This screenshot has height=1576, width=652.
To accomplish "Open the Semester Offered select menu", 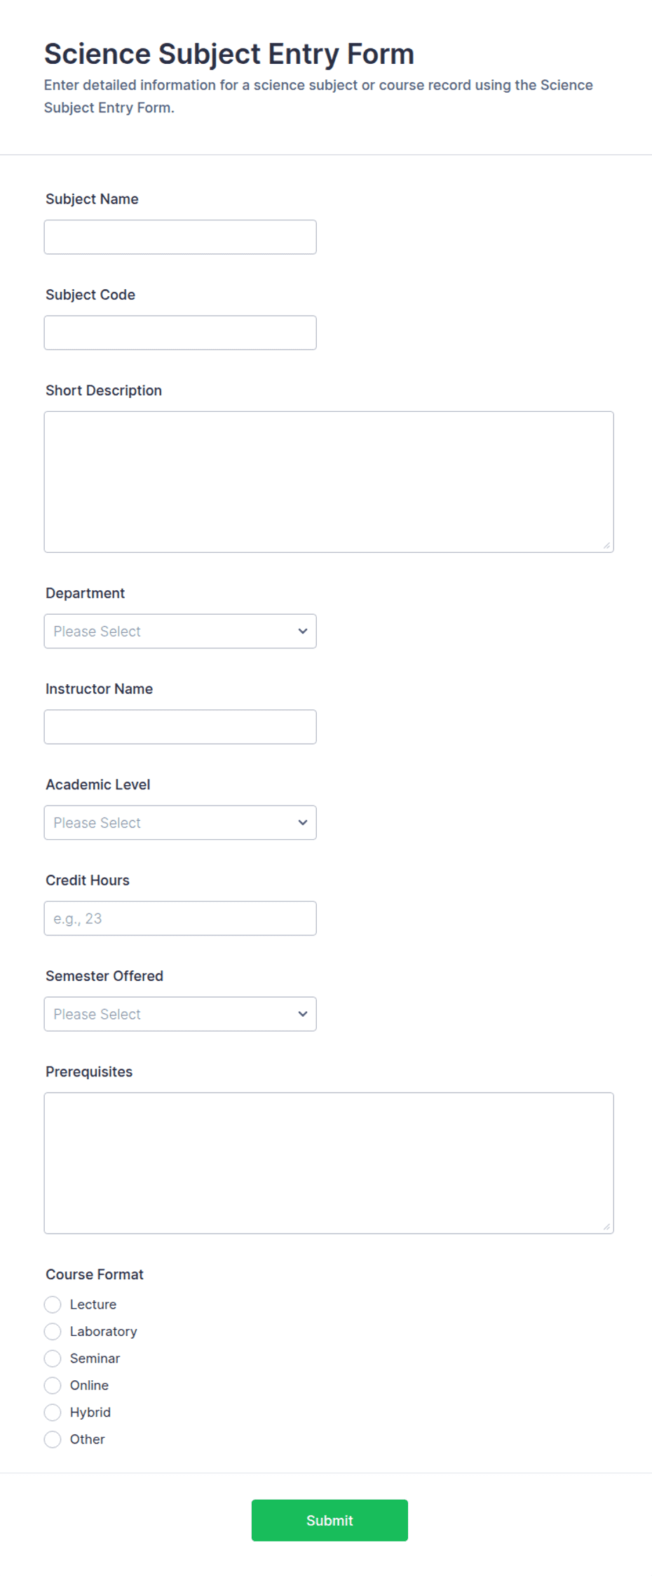I will click(x=180, y=1014).
